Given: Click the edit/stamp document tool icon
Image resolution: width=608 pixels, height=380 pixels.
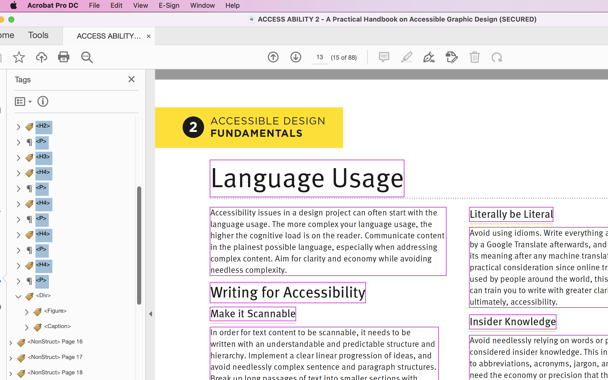Looking at the screenshot, I should tap(452, 57).
